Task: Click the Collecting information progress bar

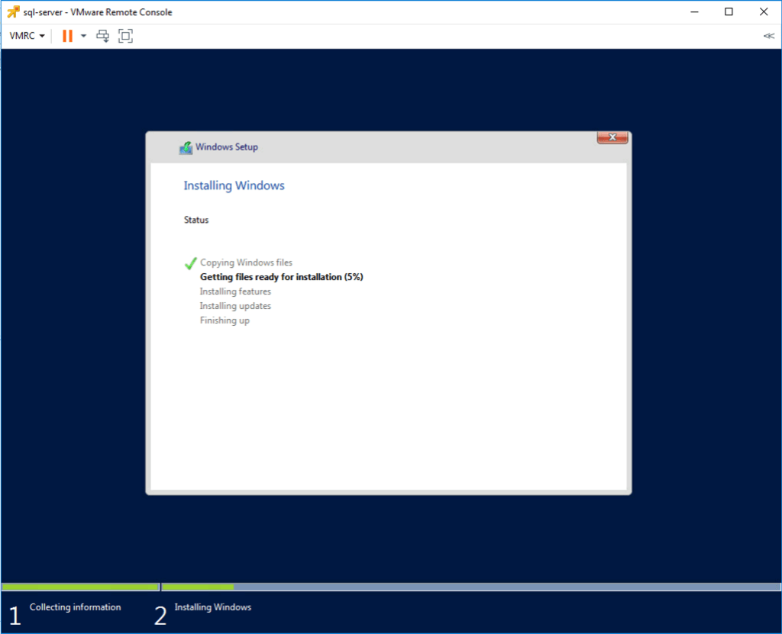Action: (x=80, y=587)
